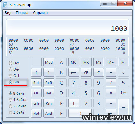Click the hex digit F button

pyautogui.click(x=61, y=113)
